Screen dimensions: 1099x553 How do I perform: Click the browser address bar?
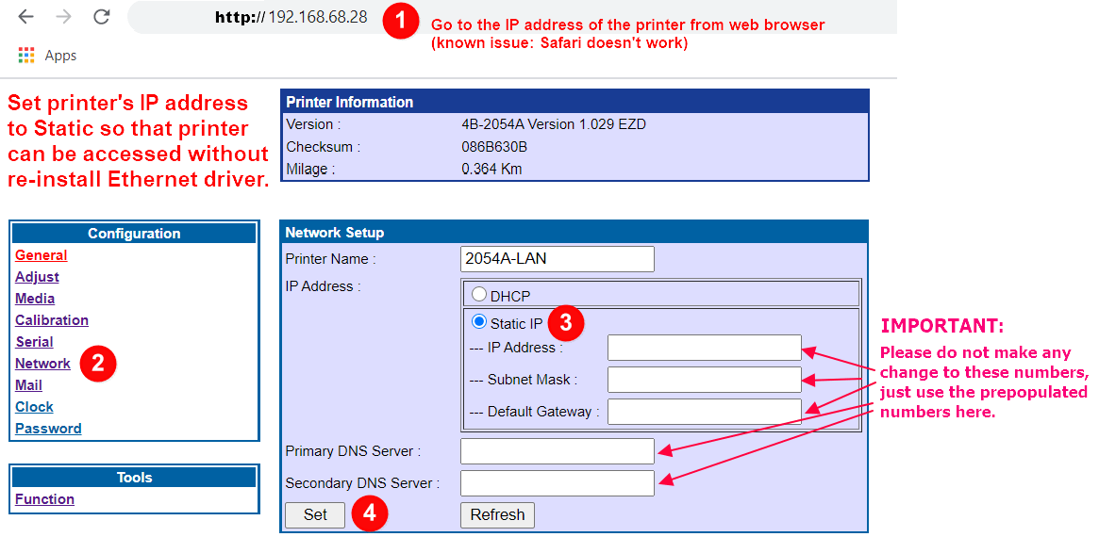(x=283, y=16)
